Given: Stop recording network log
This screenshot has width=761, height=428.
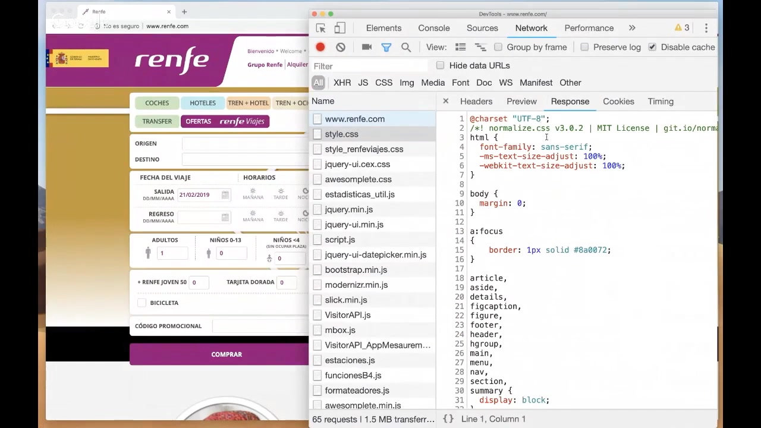Looking at the screenshot, I should 320,47.
